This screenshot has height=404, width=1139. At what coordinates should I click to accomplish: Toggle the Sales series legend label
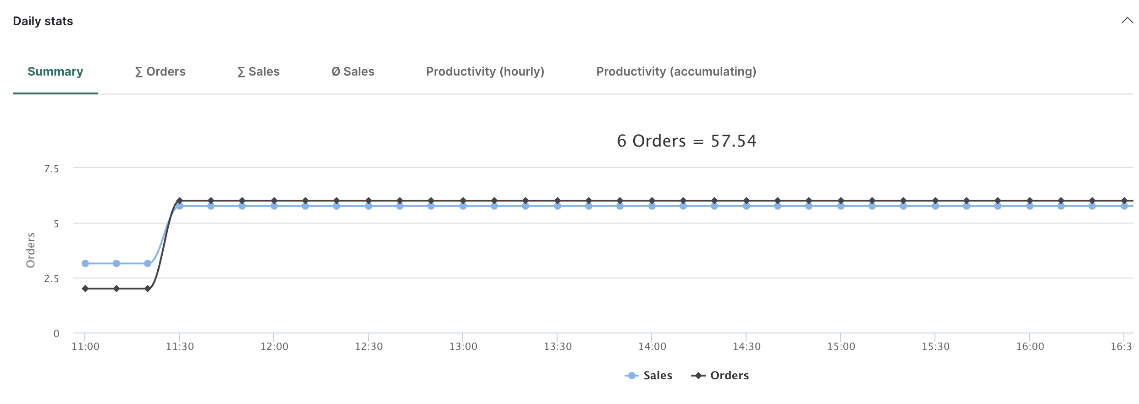tap(658, 376)
